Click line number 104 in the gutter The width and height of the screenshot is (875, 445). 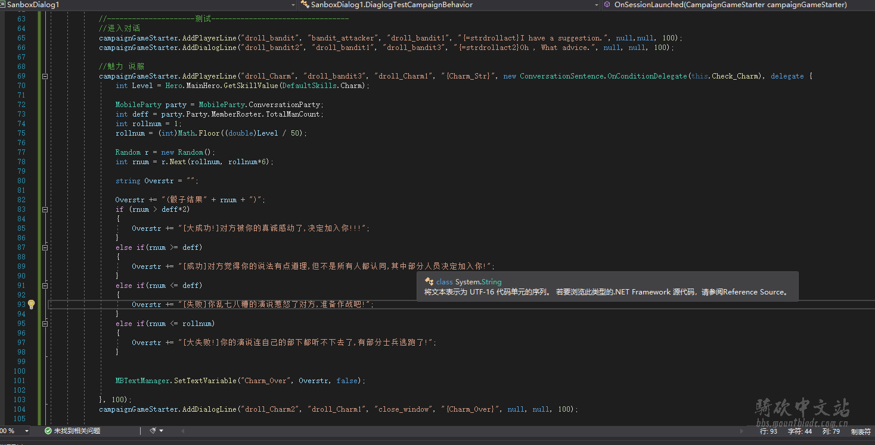tap(20, 409)
